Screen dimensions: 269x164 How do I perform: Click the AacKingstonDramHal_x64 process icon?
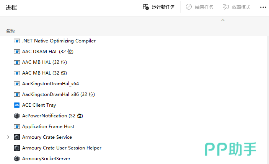pyautogui.click(x=17, y=84)
